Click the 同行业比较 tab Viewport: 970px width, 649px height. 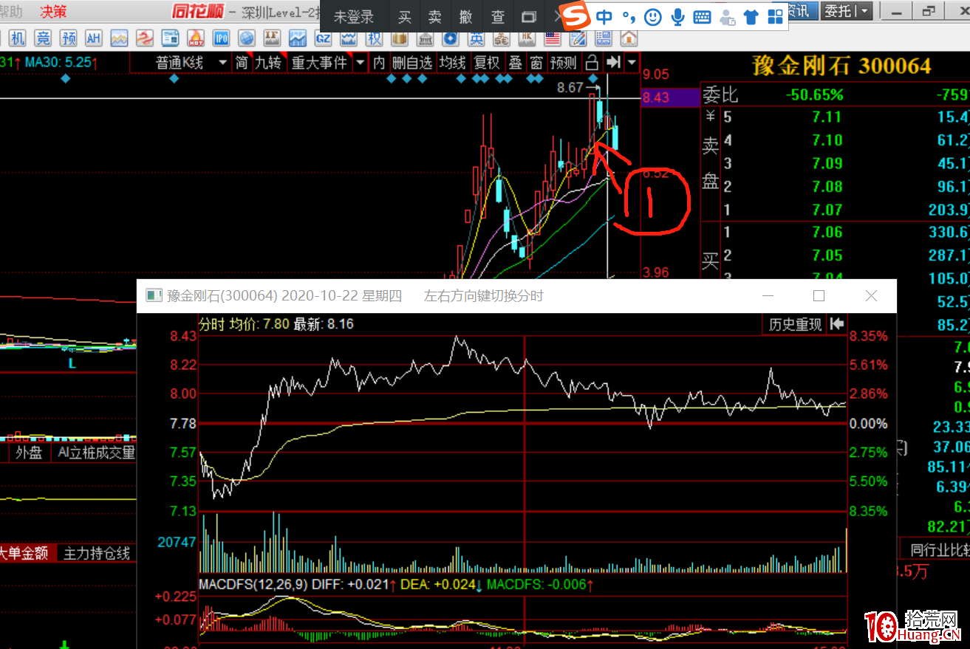(x=938, y=549)
